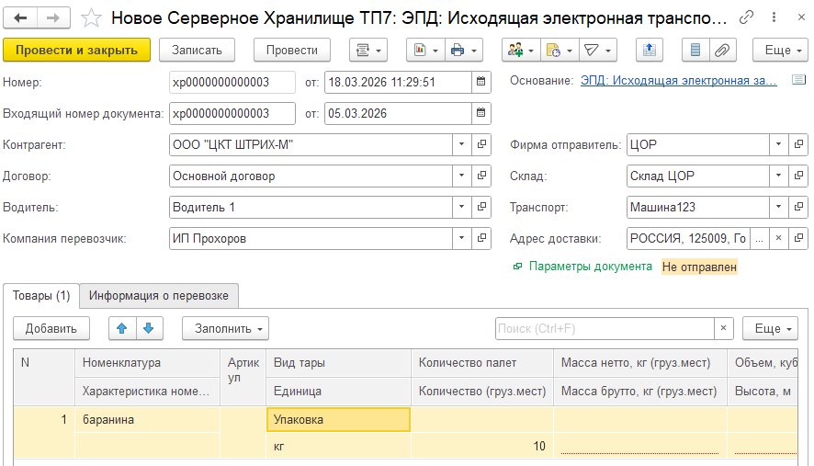Open the document with clock icon dropdown
Screen dimensions: 814x466
point(560,50)
